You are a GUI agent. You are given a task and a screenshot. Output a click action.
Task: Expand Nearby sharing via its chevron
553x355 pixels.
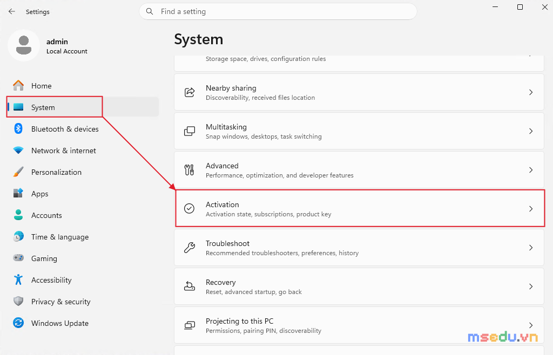[531, 92]
